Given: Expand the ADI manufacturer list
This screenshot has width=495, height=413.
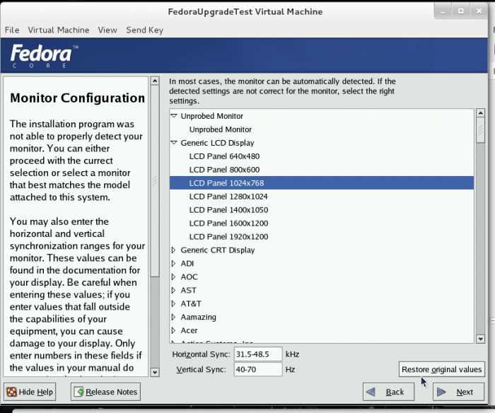Looking at the screenshot, I should tap(174, 264).
